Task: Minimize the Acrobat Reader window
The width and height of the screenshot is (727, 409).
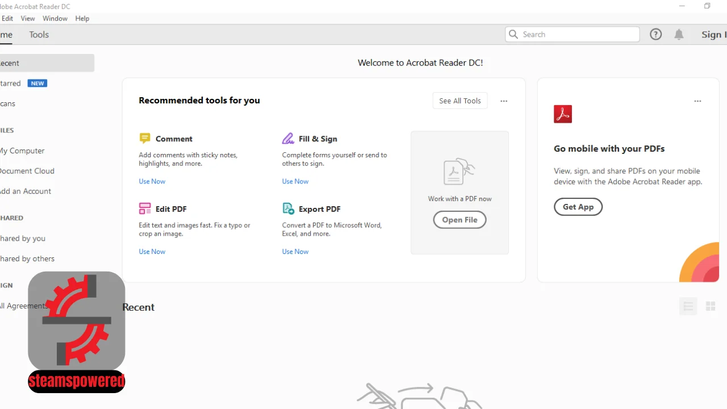Action: tap(682, 6)
